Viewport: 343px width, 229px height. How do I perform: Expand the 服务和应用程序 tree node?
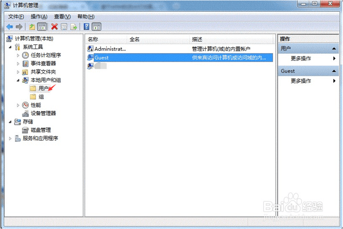[x=10, y=138]
